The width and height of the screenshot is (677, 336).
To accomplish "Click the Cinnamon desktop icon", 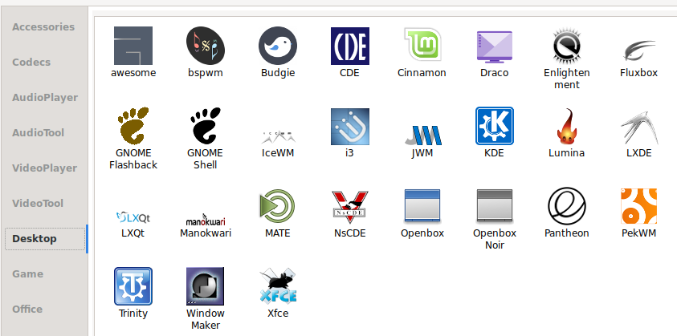I will click(422, 44).
